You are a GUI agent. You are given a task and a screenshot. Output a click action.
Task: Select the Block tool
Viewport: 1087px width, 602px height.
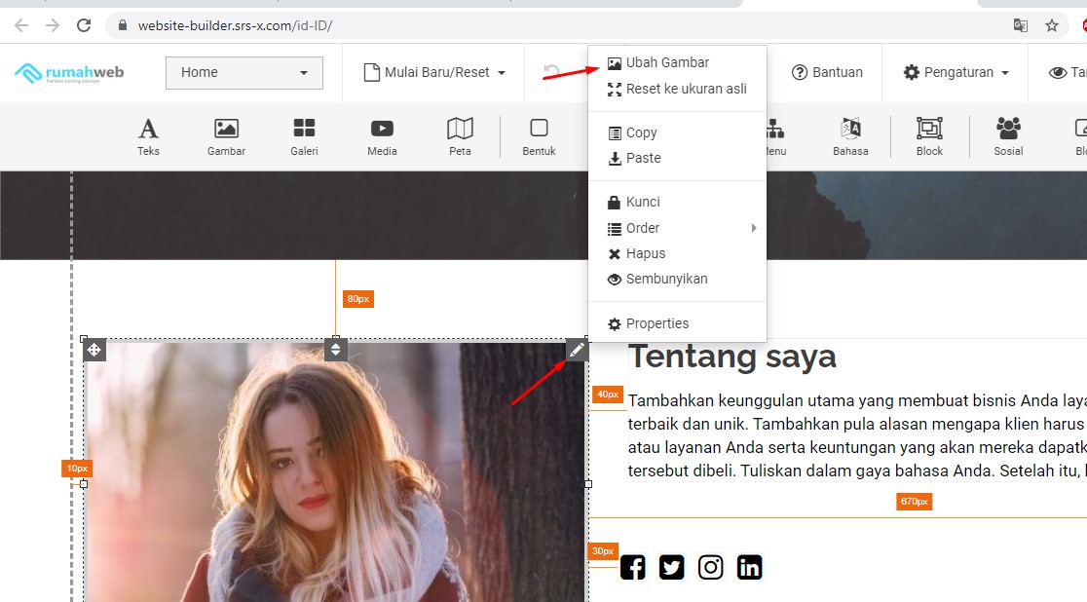coord(929,136)
